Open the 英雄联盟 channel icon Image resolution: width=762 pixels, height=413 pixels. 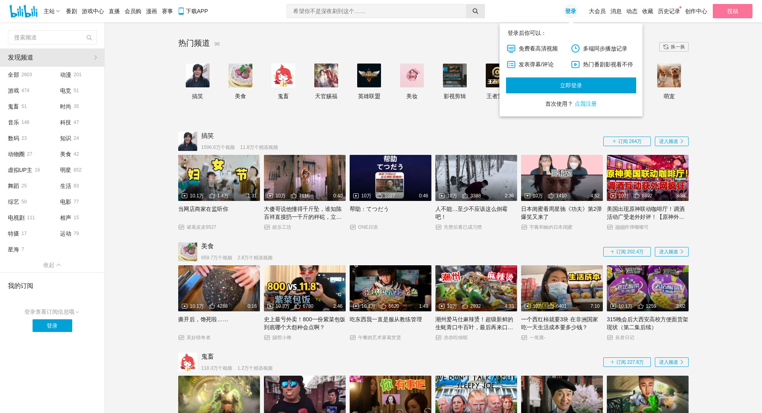[x=369, y=75]
